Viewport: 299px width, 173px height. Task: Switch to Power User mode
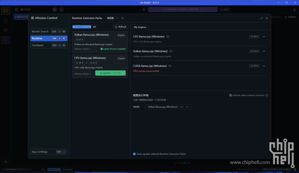click(x=54, y=169)
